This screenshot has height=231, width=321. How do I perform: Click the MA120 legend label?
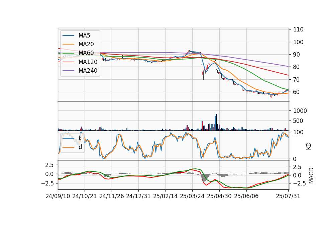tap(88, 62)
